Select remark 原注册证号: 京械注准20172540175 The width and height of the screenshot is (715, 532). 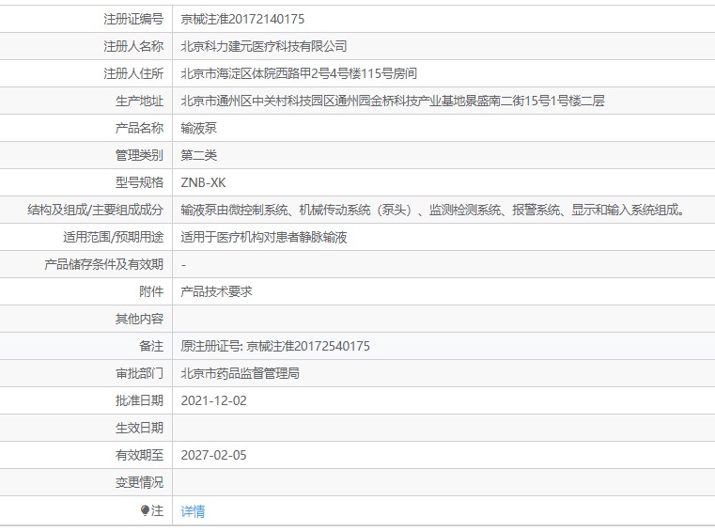click(x=275, y=346)
